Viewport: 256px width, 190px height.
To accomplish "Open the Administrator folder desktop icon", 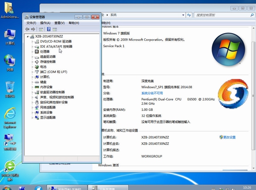I will click(9, 10).
